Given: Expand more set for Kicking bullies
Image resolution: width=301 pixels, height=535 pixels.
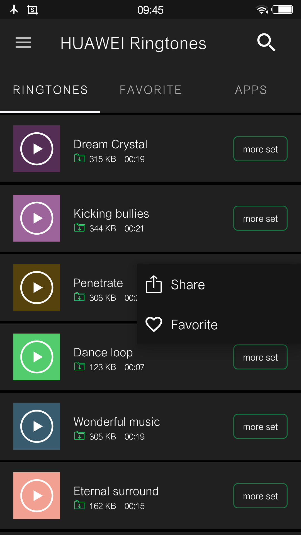Looking at the screenshot, I should point(260,218).
